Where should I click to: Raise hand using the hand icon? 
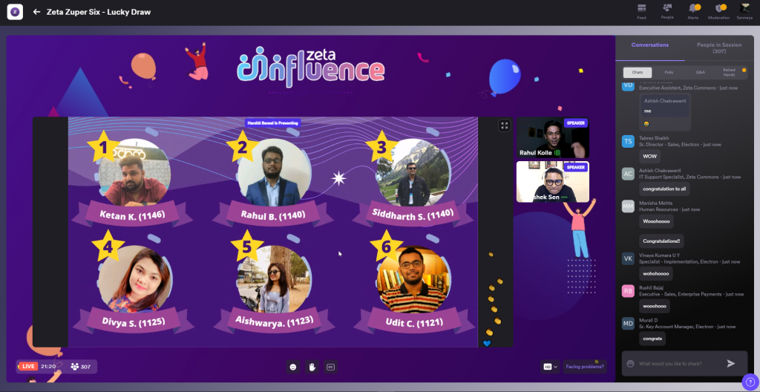click(x=312, y=367)
